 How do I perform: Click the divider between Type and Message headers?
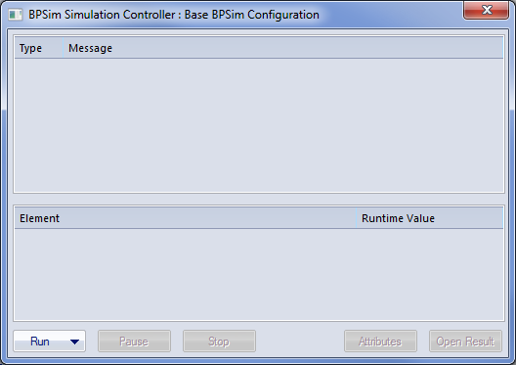63,48
